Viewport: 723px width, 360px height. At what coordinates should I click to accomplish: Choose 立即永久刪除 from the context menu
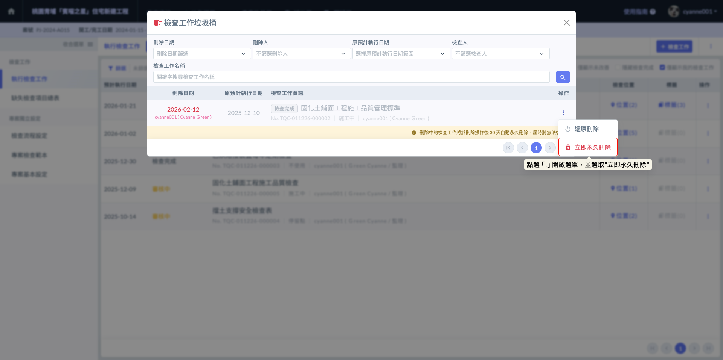[592, 147]
